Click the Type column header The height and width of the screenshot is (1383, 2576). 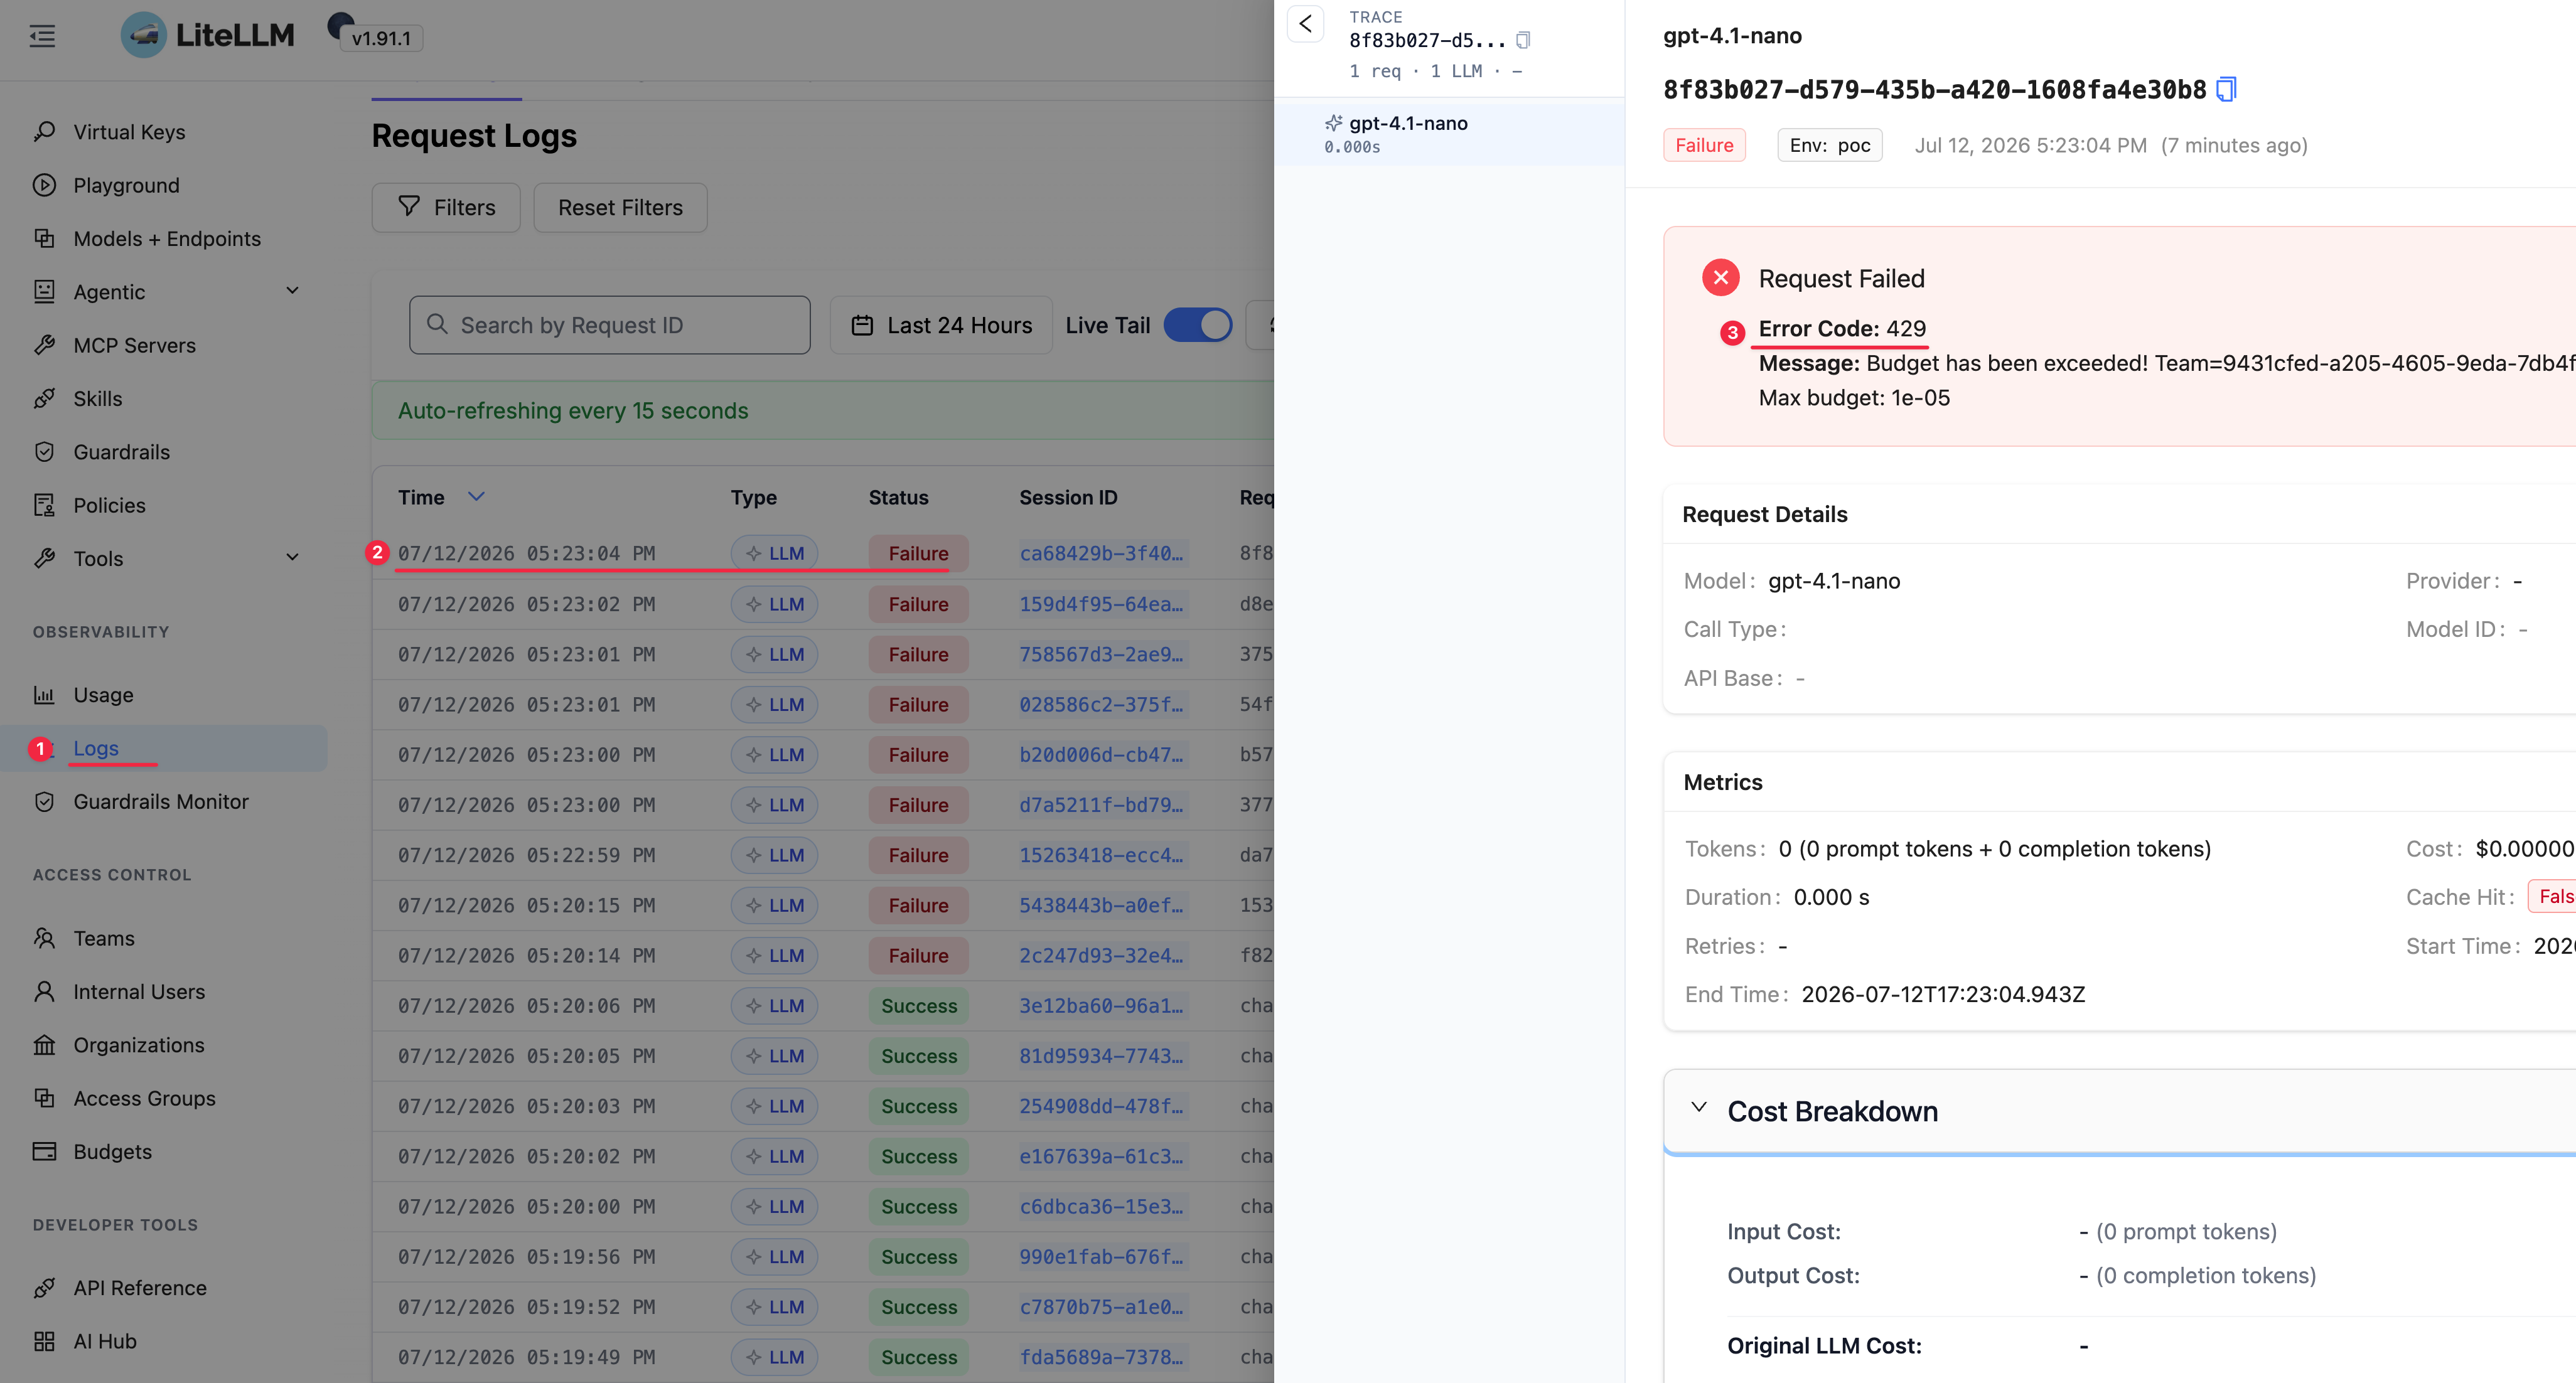[753, 497]
